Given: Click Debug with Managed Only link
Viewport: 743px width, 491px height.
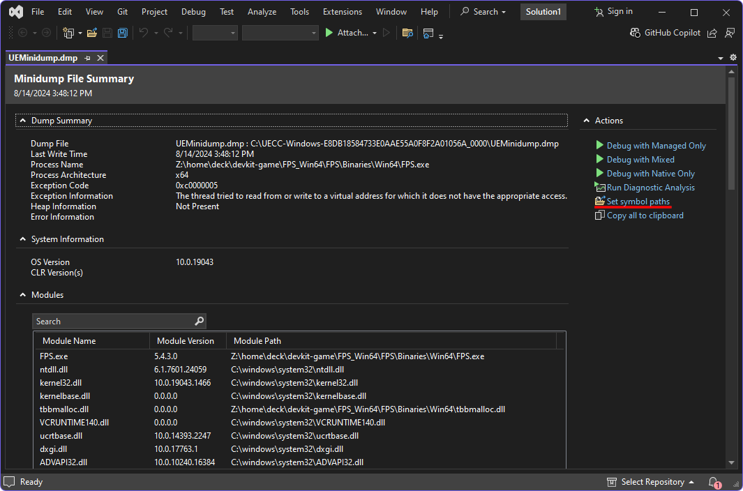Looking at the screenshot, I should pos(656,146).
